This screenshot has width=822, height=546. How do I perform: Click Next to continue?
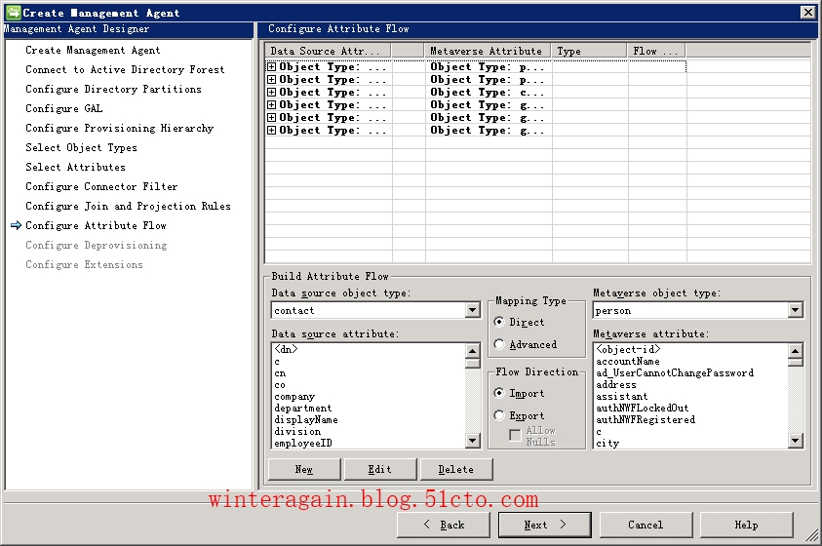tap(545, 525)
